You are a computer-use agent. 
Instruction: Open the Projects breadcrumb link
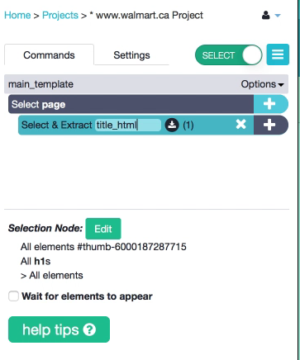coord(60,15)
